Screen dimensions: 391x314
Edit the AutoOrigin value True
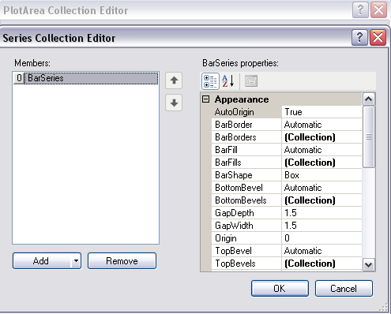322,112
